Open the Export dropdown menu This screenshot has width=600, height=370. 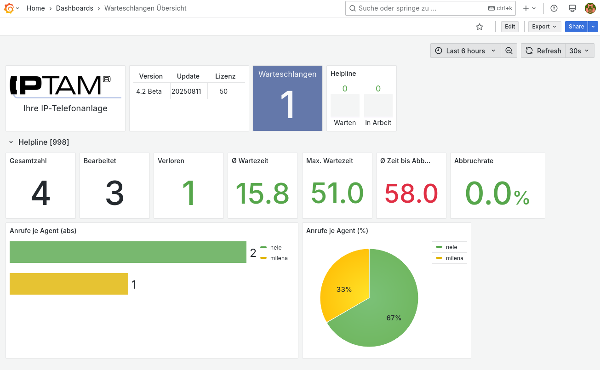544,27
